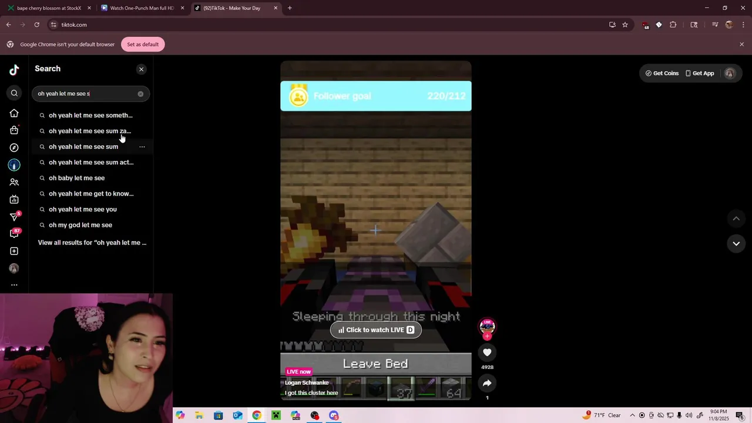The width and height of the screenshot is (752, 423).
Task: Click to watch LIVE button
Action: click(376, 330)
